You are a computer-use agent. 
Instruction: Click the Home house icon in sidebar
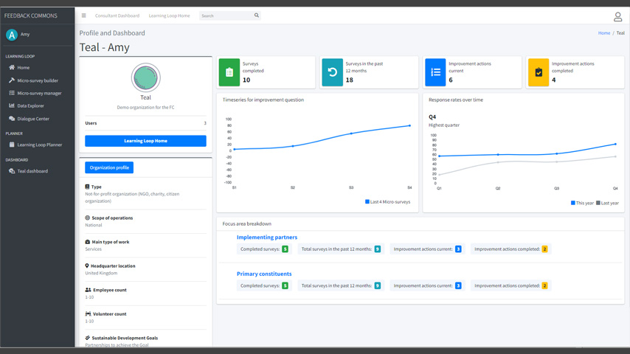12,68
